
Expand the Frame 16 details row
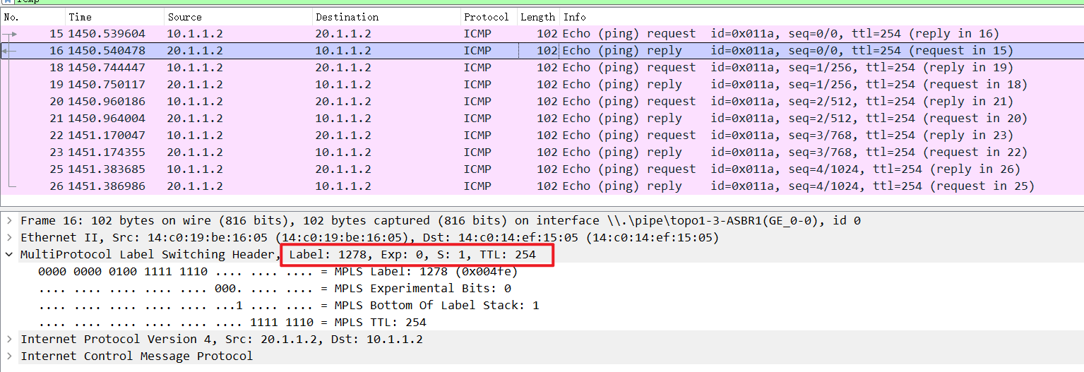[x=9, y=221]
